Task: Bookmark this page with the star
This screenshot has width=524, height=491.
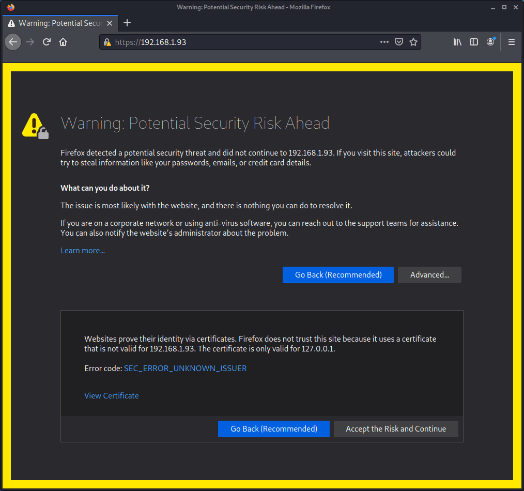Action: 413,42
